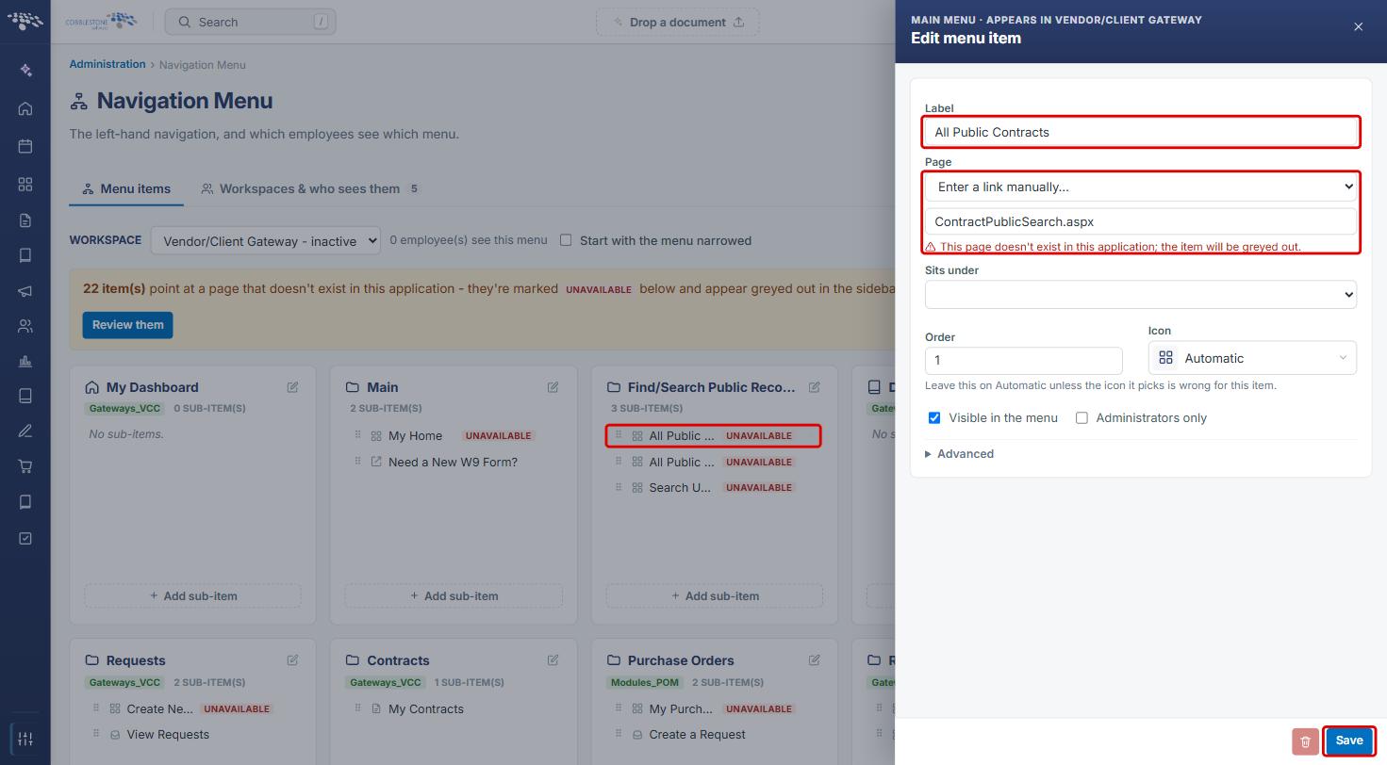Click the megaphone icon in the sidebar
1387x765 pixels.
tap(25, 291)
